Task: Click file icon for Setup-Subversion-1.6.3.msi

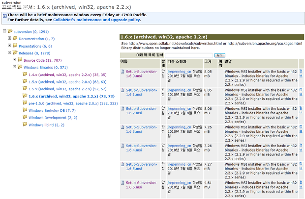Action: 122,127
